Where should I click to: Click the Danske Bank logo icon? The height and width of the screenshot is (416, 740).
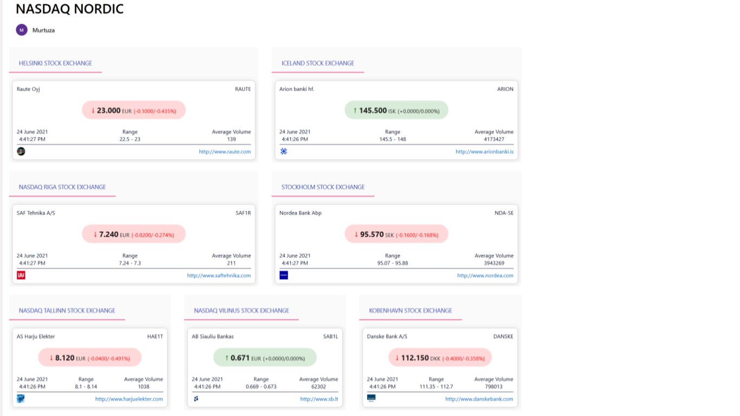click(x=371, y=398)
